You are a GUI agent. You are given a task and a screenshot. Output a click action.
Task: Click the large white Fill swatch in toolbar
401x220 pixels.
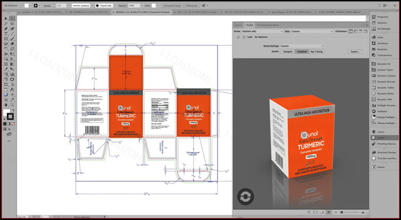point(6,113)
